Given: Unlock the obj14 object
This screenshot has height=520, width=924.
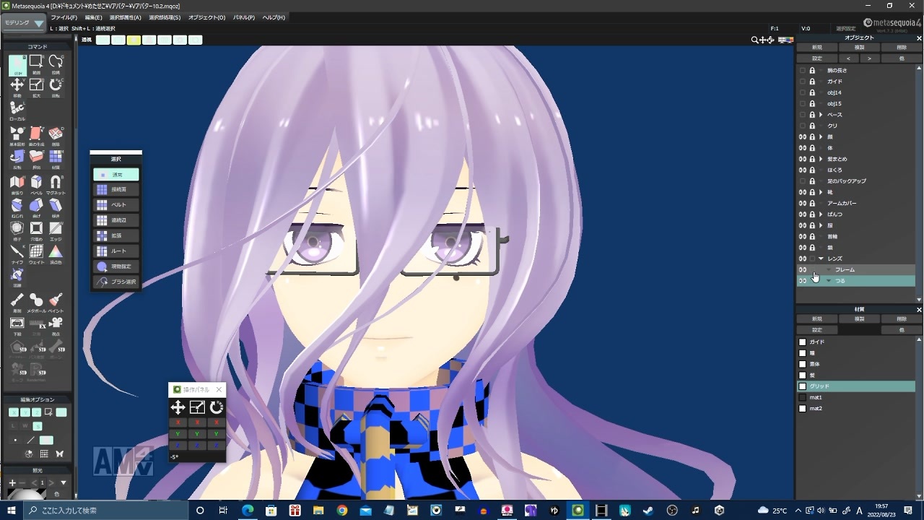Looking at the screenshot, I should coord(812,92).
